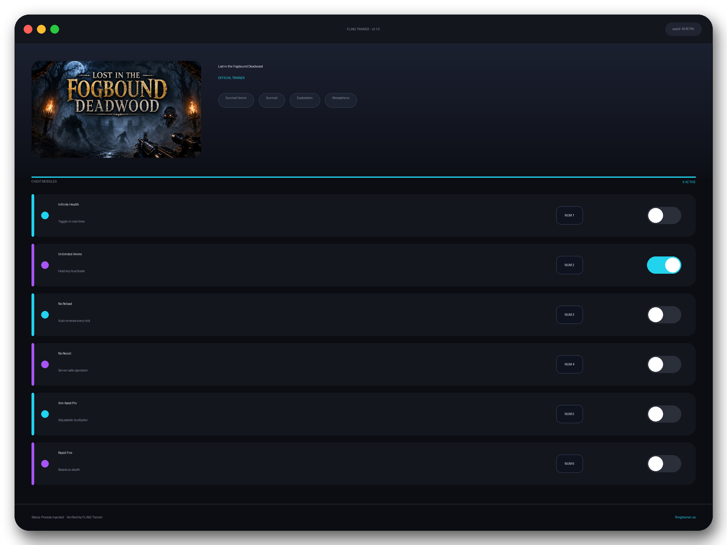Click the 'Hold key to activate' description
This screenshot has width=727, height=545.
pyautogui.click(x=71, y=271)
